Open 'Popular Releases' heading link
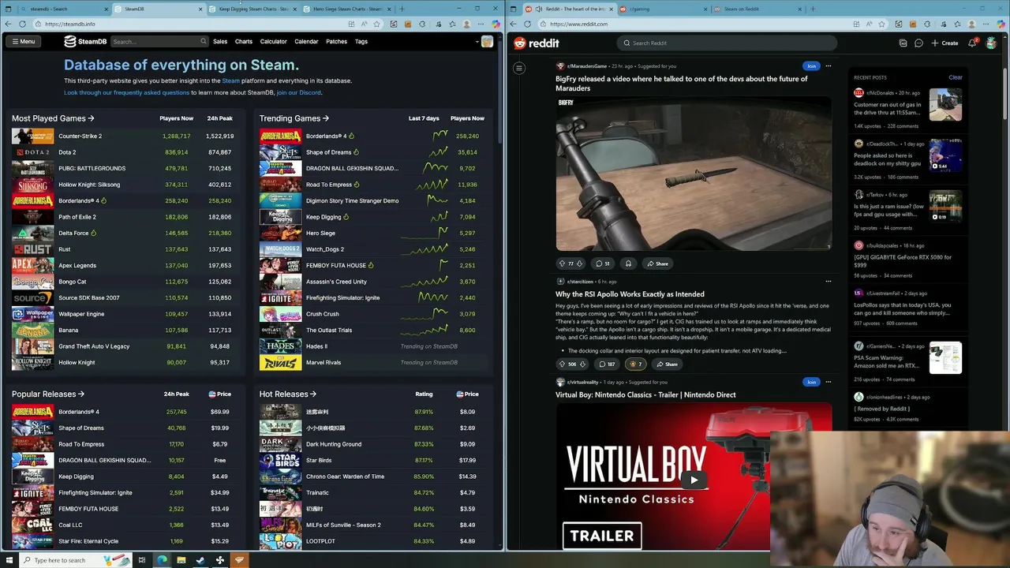The image size is (1010, 568). (x=48, y=394)
